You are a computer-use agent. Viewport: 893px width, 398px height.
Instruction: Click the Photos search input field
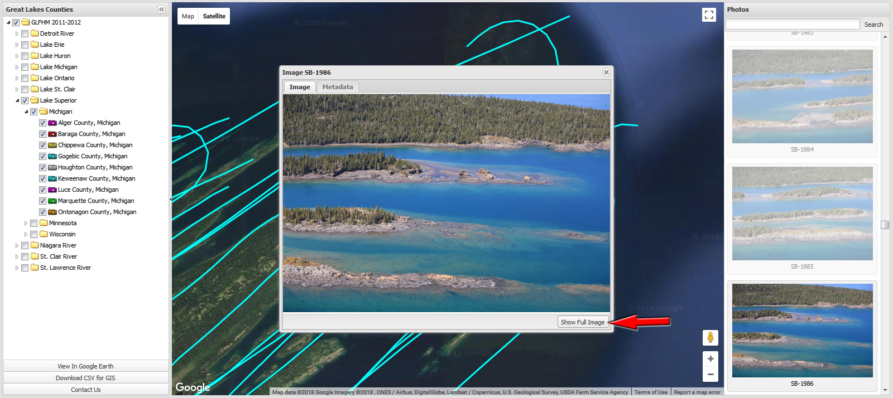[792, 25]
